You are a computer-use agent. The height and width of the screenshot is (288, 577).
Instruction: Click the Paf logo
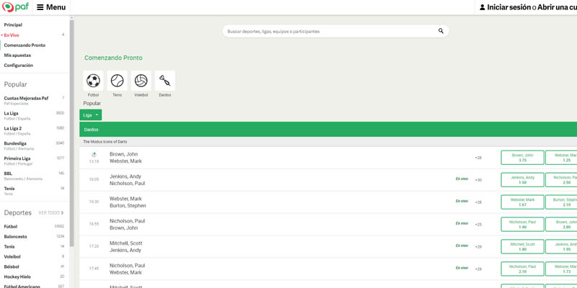pyautogui.click(x=15, y=7)
